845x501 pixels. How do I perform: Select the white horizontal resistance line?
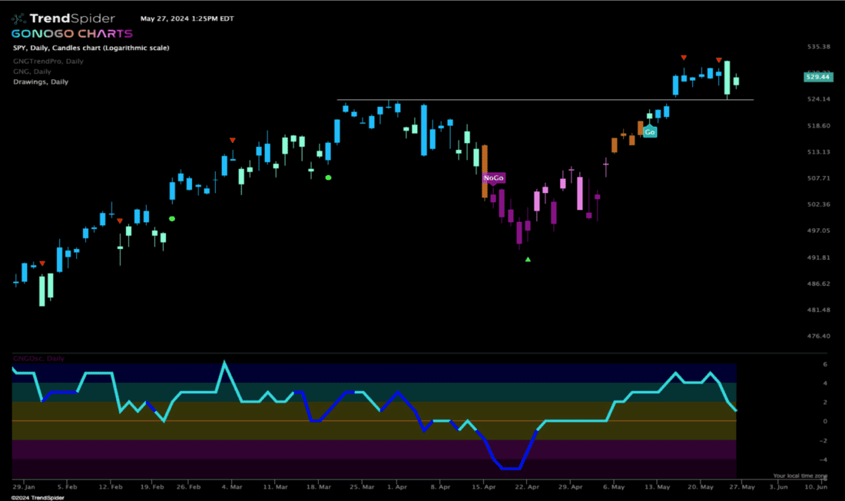tap(538, 100)
